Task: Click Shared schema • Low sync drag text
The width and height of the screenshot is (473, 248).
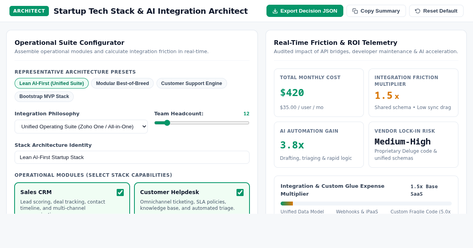Action: 413,107
